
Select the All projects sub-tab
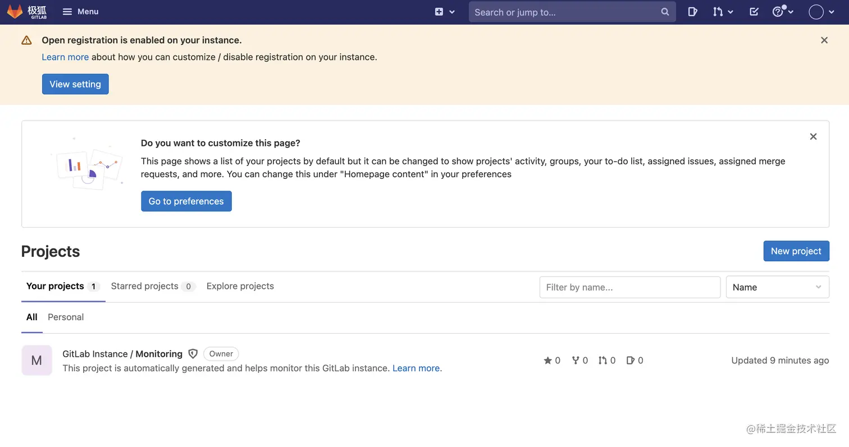32,317
